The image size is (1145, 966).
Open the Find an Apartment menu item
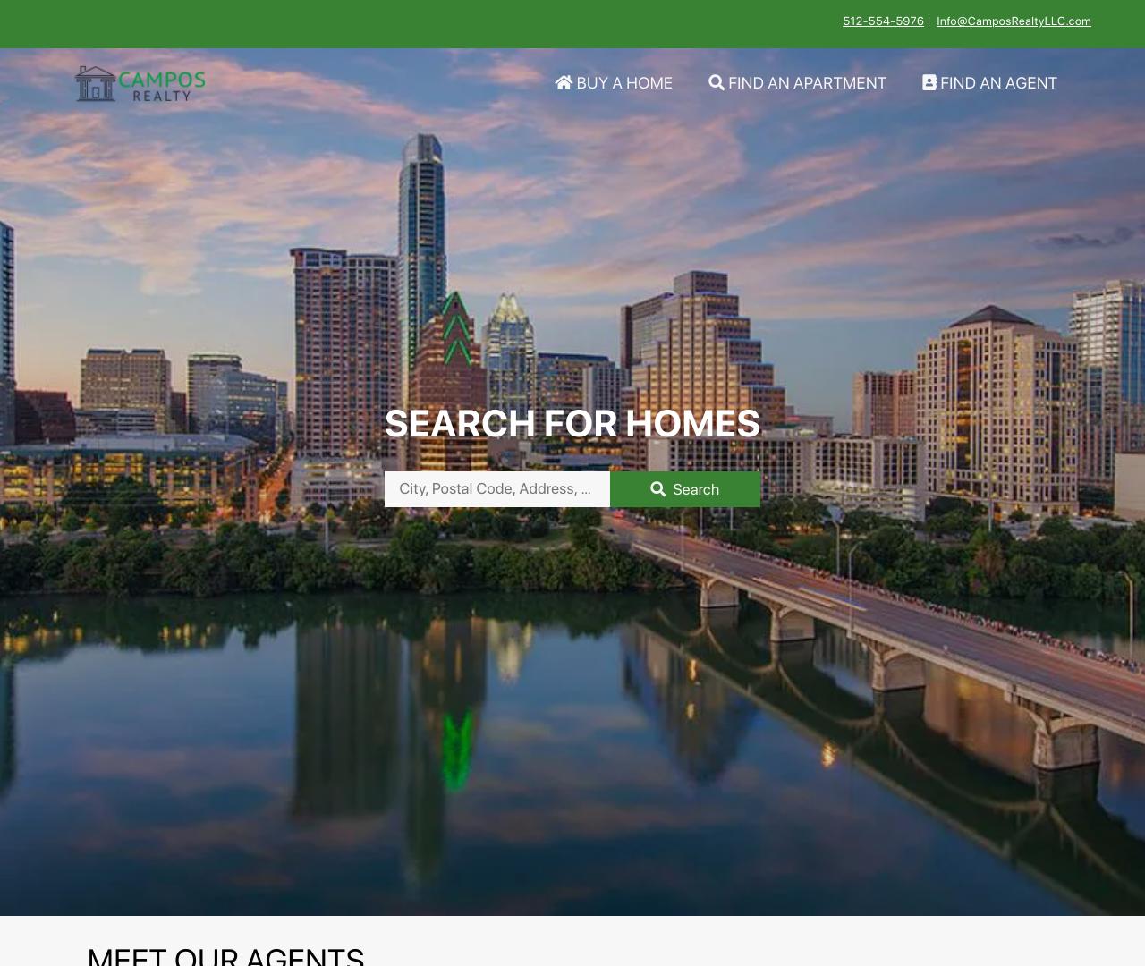pos(806,83)
